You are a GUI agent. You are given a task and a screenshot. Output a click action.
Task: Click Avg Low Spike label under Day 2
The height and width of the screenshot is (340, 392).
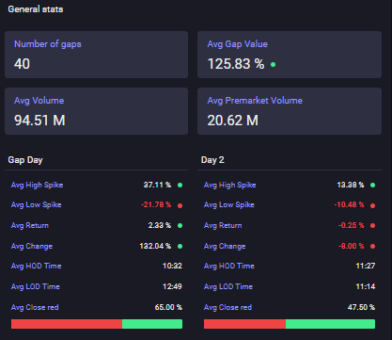(229, 205)
